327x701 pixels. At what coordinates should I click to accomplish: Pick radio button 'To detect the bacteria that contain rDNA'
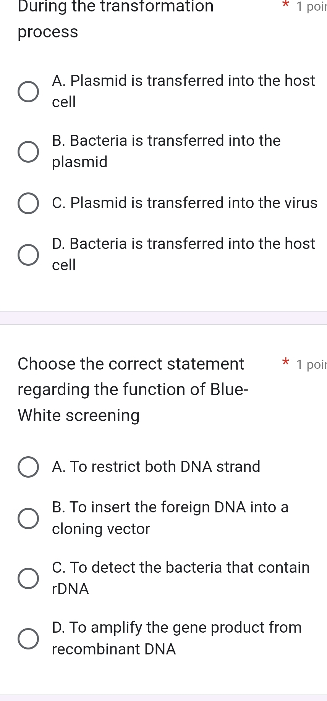click(x=28, y=578)
